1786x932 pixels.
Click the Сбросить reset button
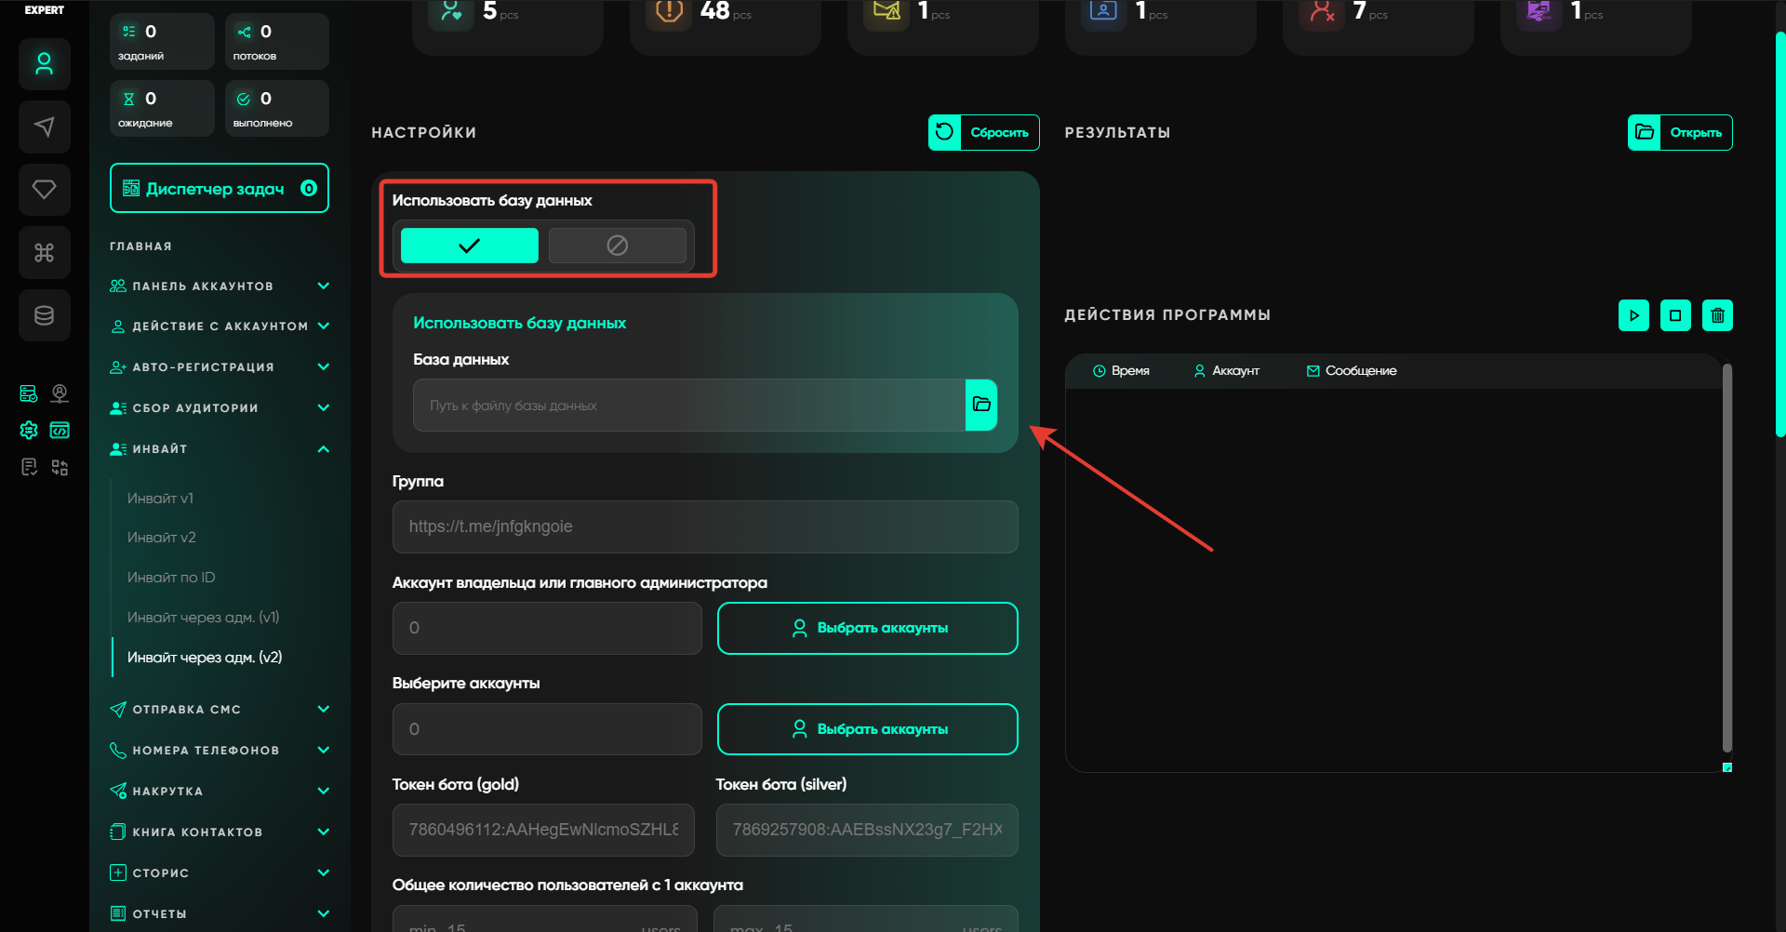983,132
